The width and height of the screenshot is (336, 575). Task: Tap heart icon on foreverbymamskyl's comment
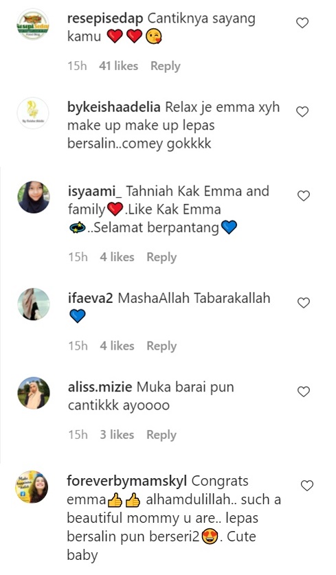click(307, 486)
